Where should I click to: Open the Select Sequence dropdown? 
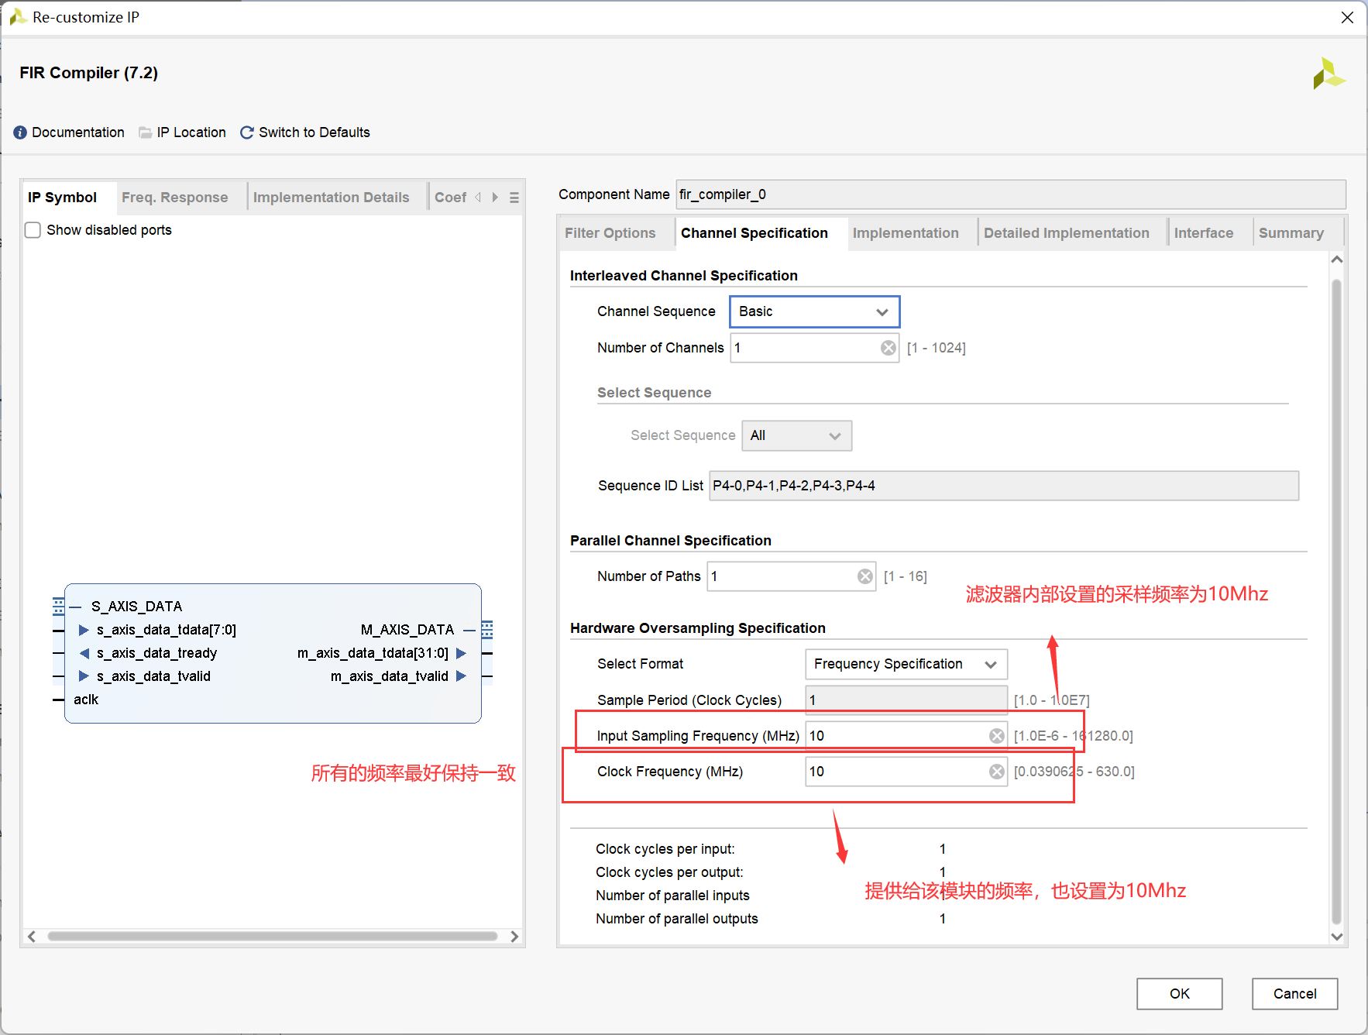(x=797, y=435)
